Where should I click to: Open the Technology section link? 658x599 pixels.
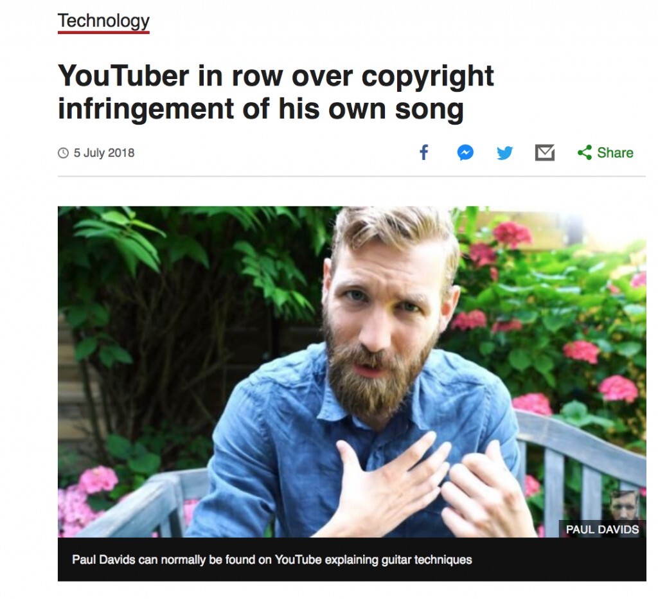tap(103, 21)
